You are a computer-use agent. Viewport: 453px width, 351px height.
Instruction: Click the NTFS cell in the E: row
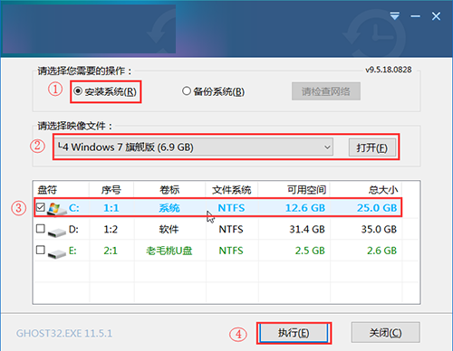[231, 251]
